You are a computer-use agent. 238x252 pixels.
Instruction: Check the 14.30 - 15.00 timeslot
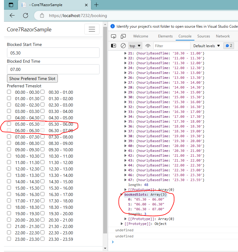42,181
